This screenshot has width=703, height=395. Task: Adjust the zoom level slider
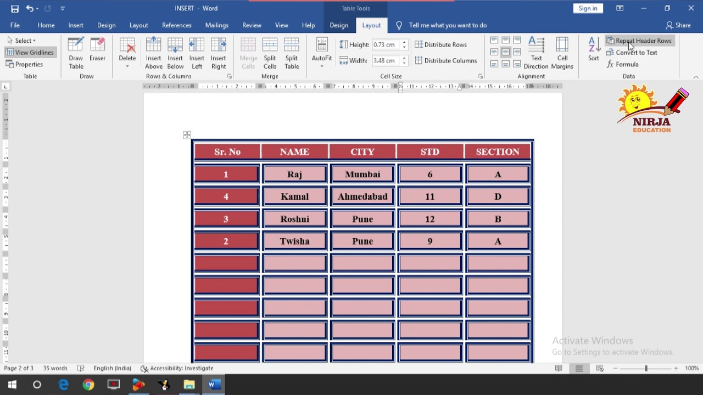coord(646,368)
